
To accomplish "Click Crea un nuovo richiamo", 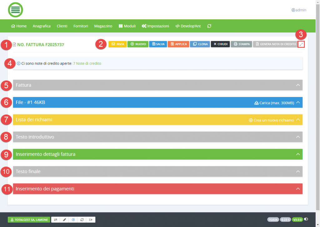I will point(271,120).
